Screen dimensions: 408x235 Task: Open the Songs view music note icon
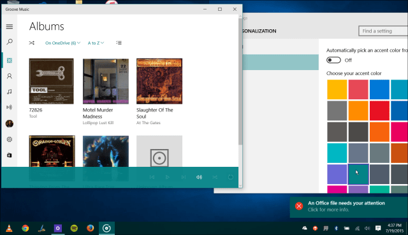click(10, 92)
